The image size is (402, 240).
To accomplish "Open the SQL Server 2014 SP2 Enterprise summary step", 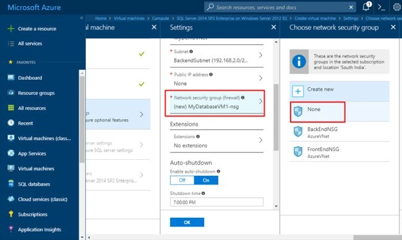I will (x=118, y=175).
